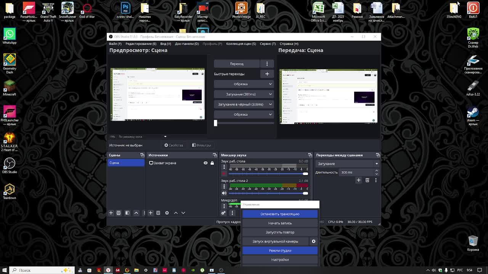Open the Переход three-dot options menu
The height and width of the screenshot is (274, 488).
pos(267,64)
